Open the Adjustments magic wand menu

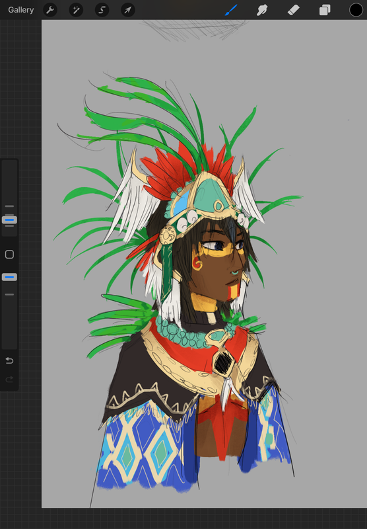76,10
